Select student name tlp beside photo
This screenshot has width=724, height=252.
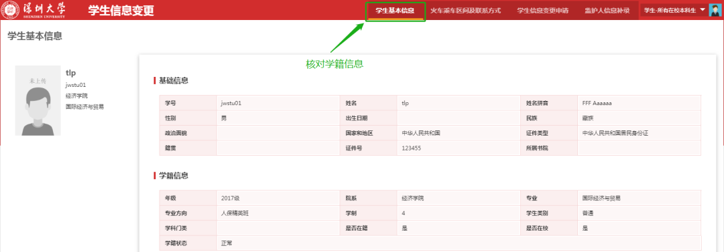point(70,73)
